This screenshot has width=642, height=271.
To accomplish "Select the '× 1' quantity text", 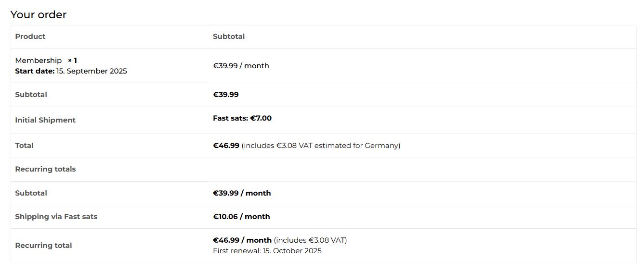I will coord(72,61).
